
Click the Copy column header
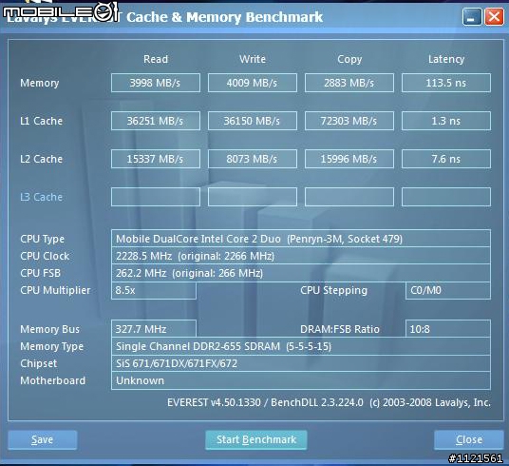tap(349, 59)
